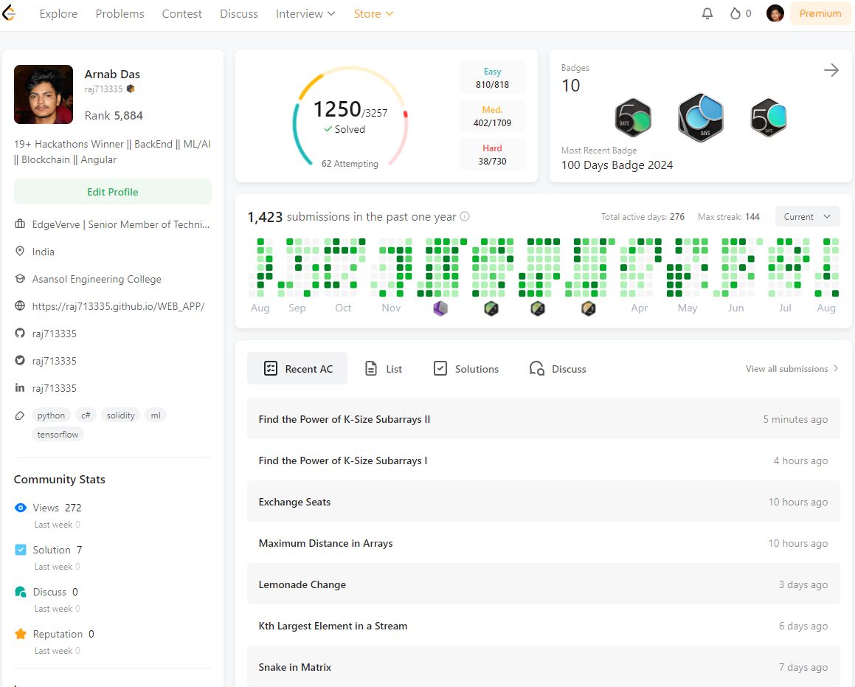Image resolution: width=855 pixels, height=687 pixels.
Task: Click the 100 Days Badge 2024 text
Action: click(617, 165)
